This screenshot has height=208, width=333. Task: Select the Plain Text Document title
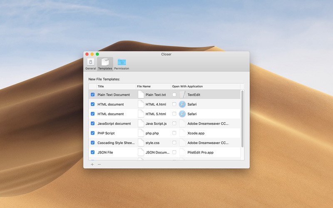[114, 95]
